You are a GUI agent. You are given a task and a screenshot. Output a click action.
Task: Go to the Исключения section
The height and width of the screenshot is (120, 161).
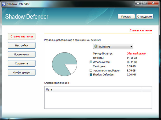tap(21, 54)
